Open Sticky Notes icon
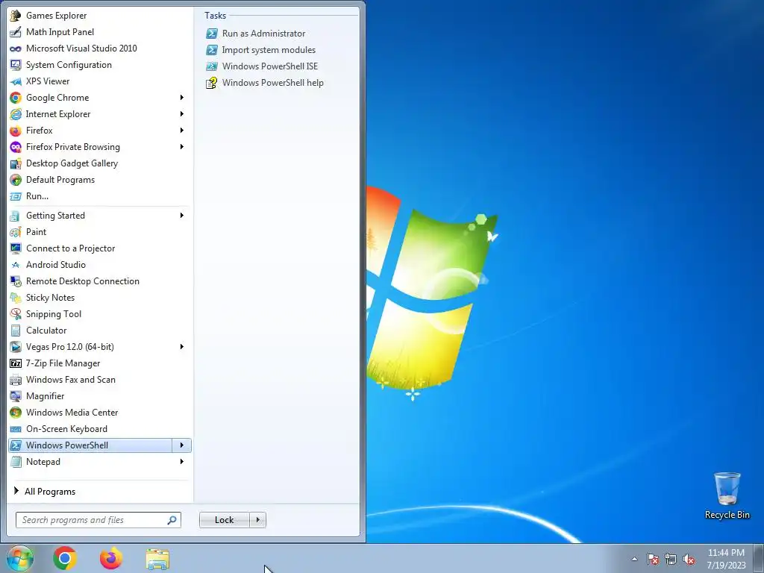Viewport: 764px width, 573px height. click(16, 298)
